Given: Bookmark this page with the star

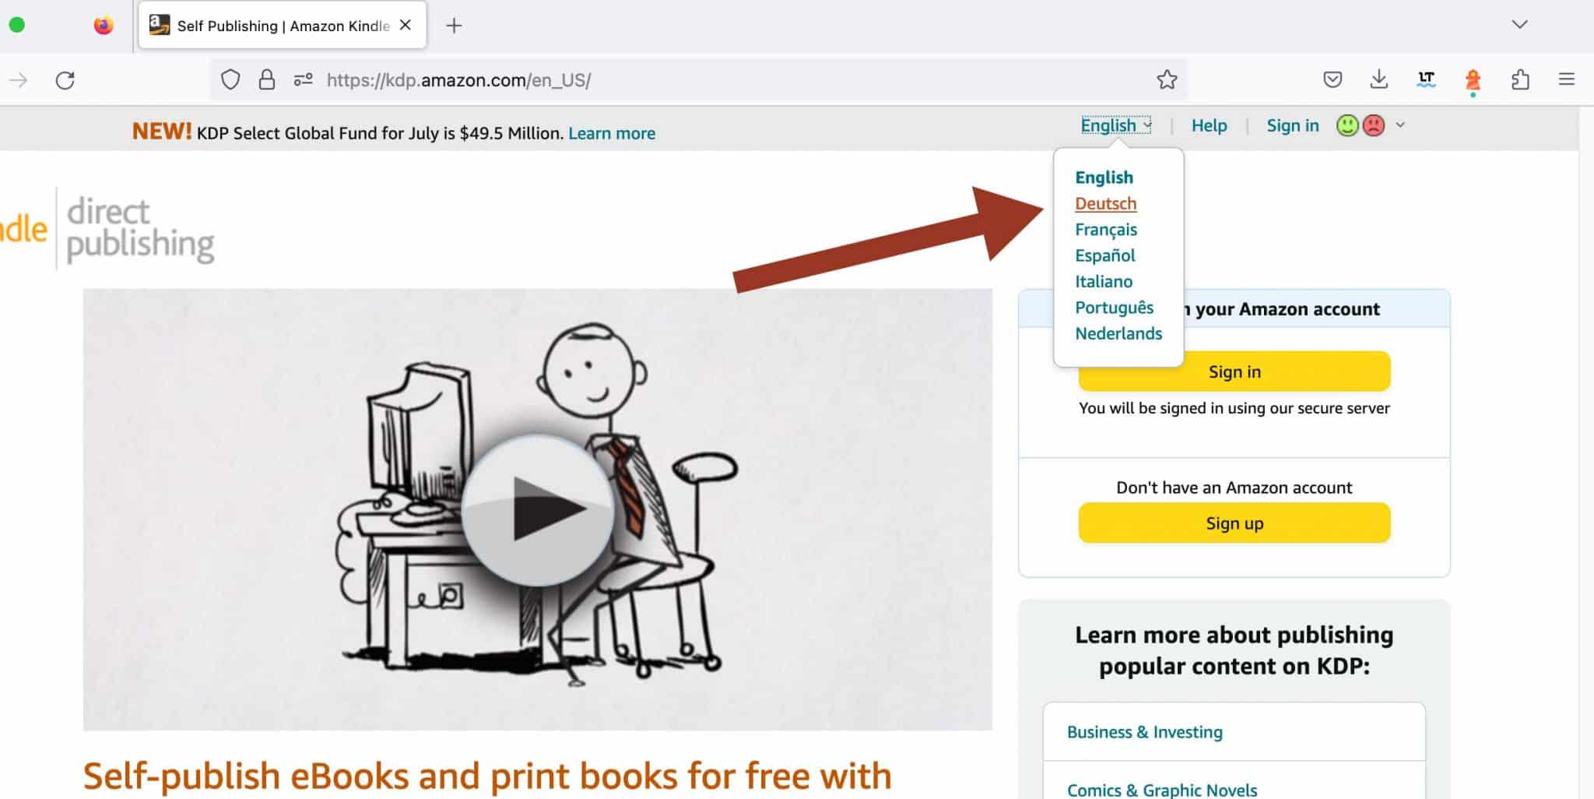Looking at the screenshot, I should point(1167,79).
